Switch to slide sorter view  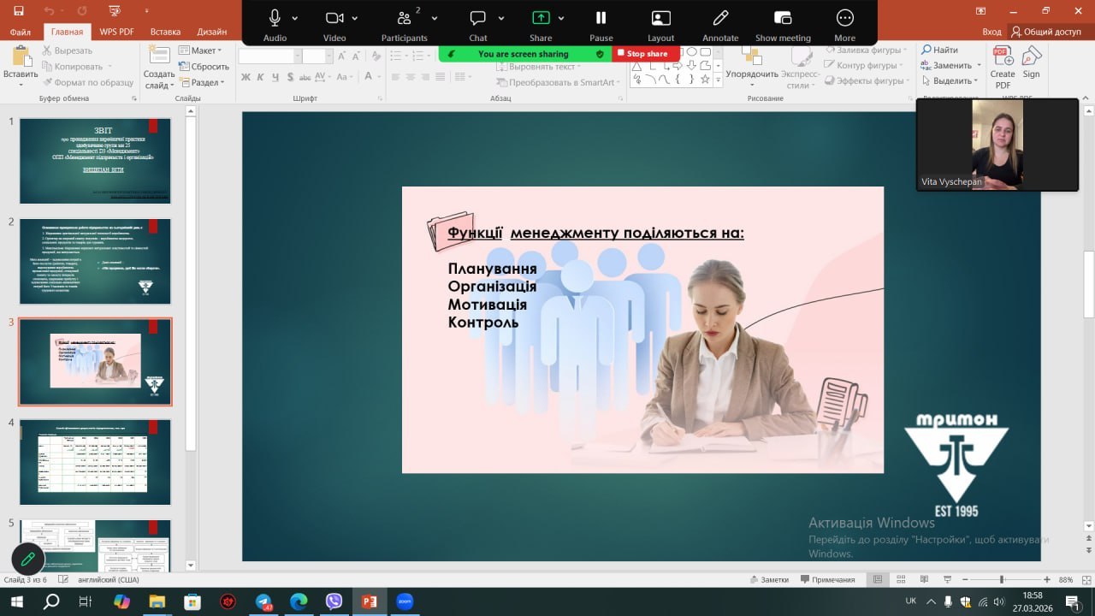point(899,579)
